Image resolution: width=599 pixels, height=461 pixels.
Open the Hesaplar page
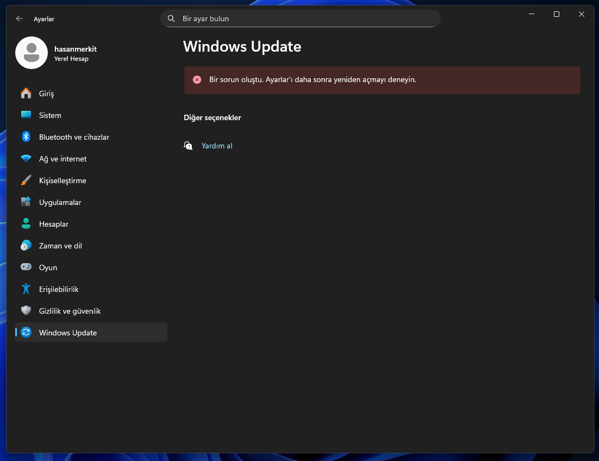point(91,224)
